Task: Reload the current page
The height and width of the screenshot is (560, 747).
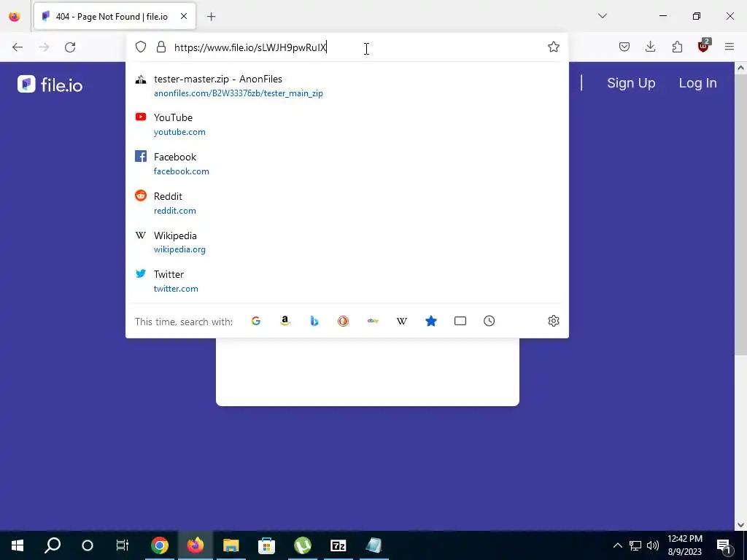Action: point(70,47)
